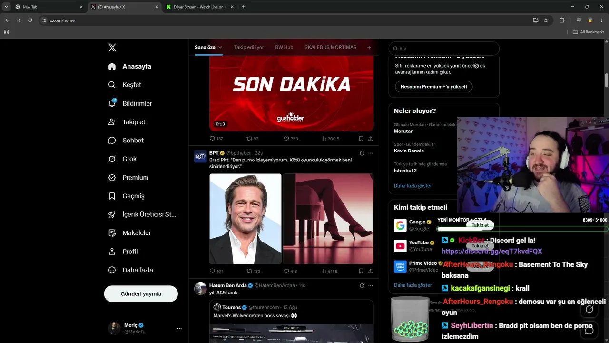Open more menu on Hatem Ben Arda post
Viewport: 609px width, 343px height.
point(371,285)
